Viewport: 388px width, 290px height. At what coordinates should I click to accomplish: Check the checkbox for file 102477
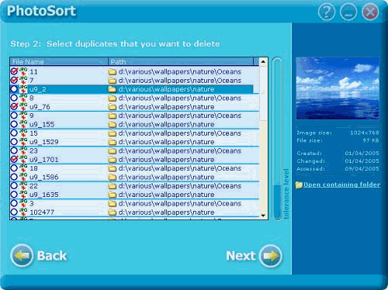pyautogui.click(x=14, y=212)
